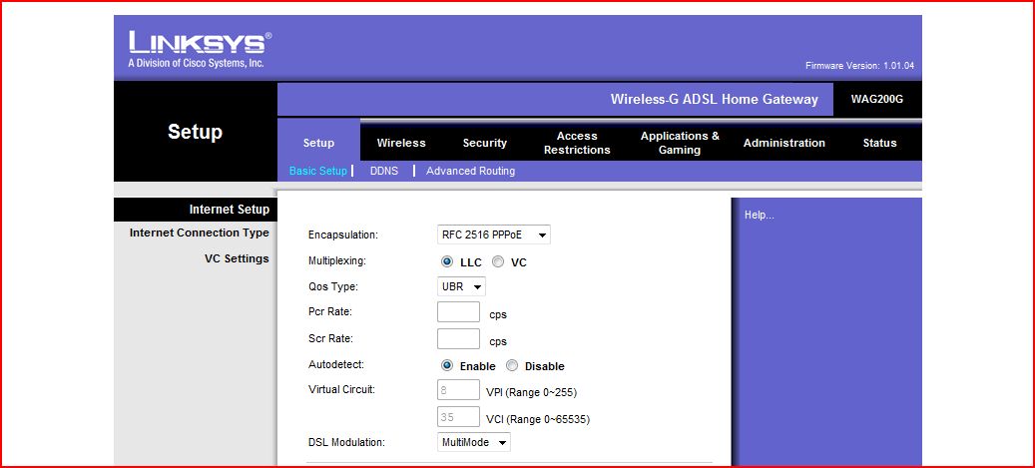Image resolution: width=1035 pixels, height=468 pixels.
Task: Select the Setup tab
Action: [x=318, y=143]
